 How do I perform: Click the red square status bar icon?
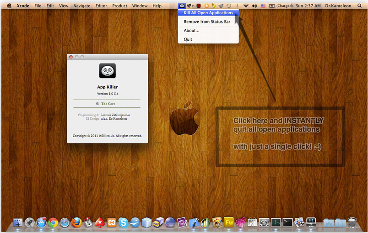[199, 6]
